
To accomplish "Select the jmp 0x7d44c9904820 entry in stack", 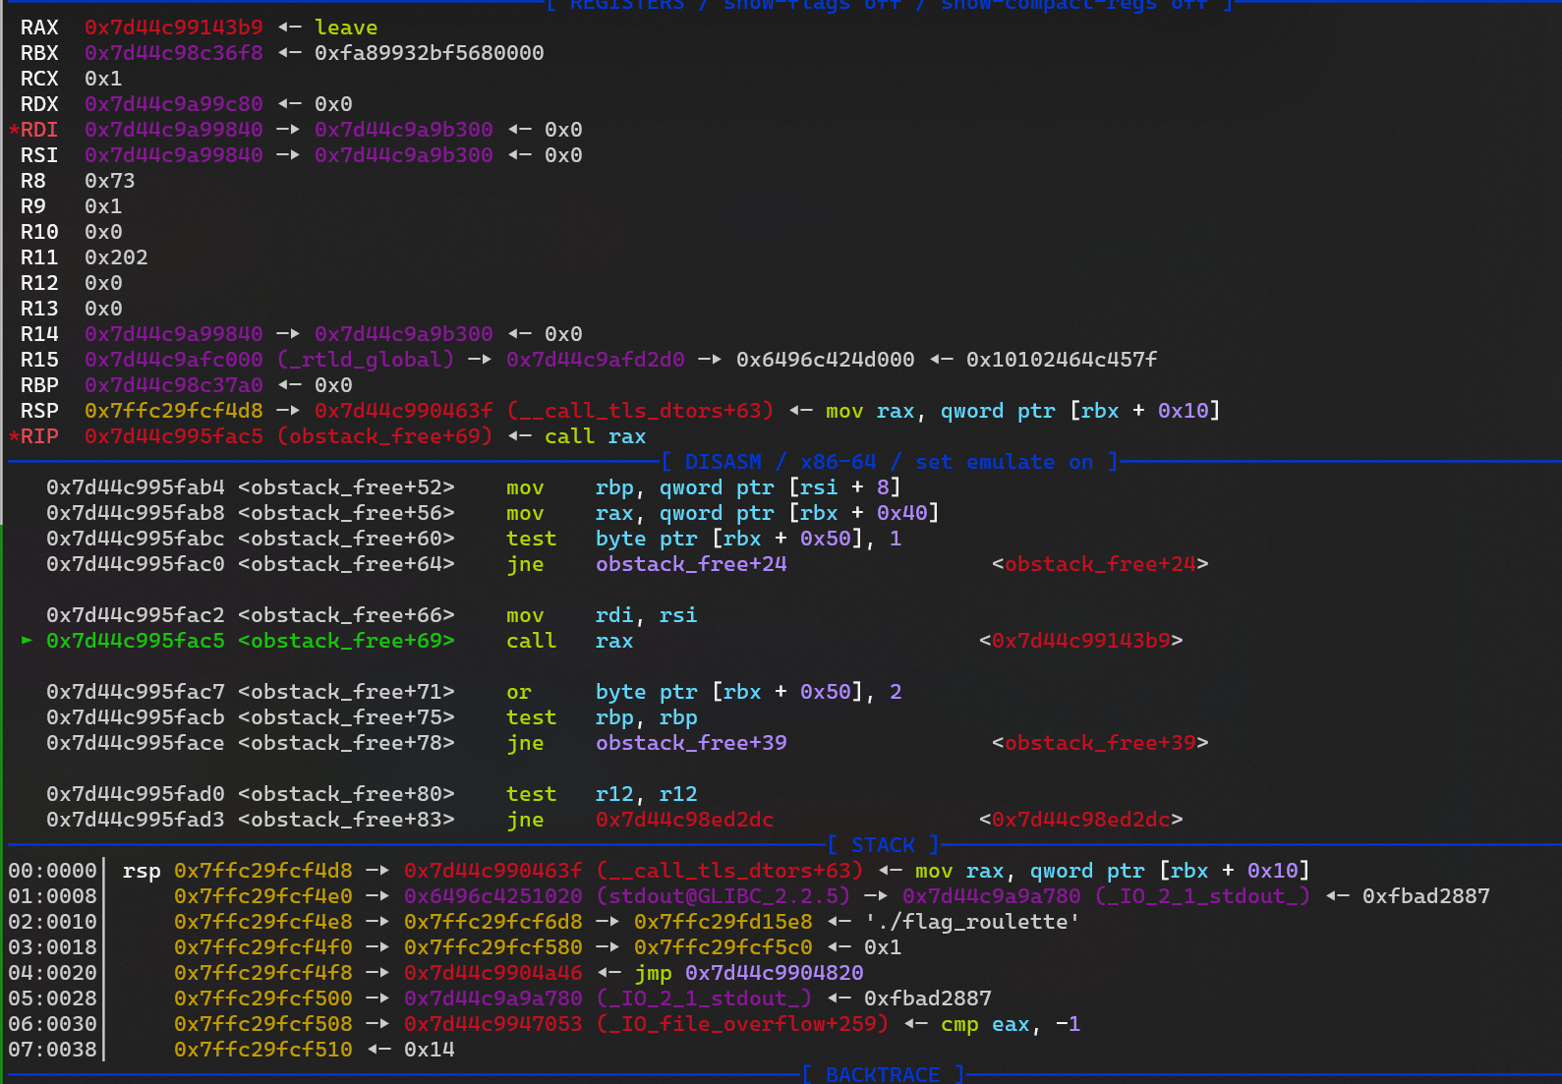I will [x=749, y=973].
